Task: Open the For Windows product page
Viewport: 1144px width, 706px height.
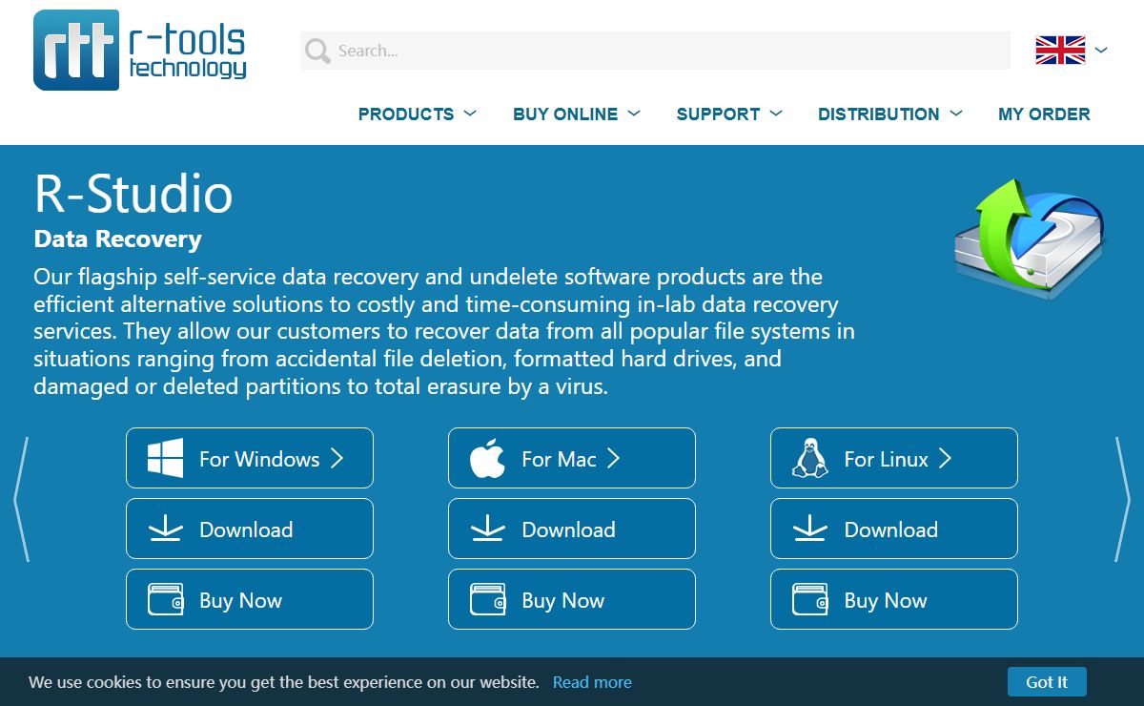Action: [x=250, y=458]
